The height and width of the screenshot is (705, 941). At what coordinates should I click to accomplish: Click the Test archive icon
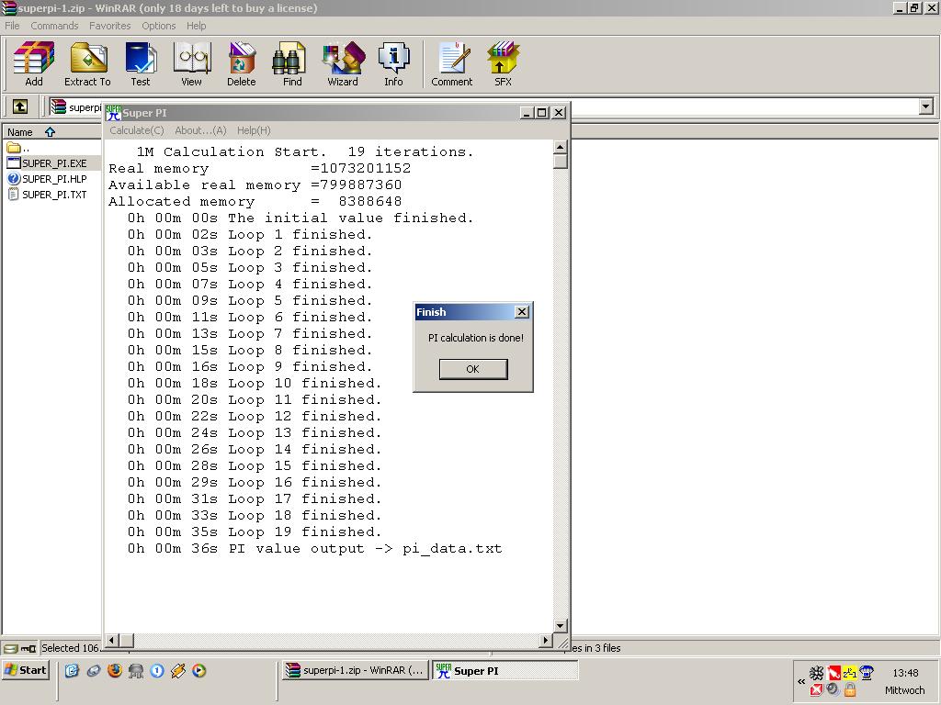[x=141, y=64]
